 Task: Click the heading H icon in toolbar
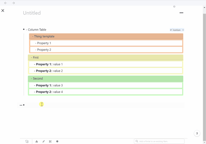pyautogui.click(x=50, y=141)
